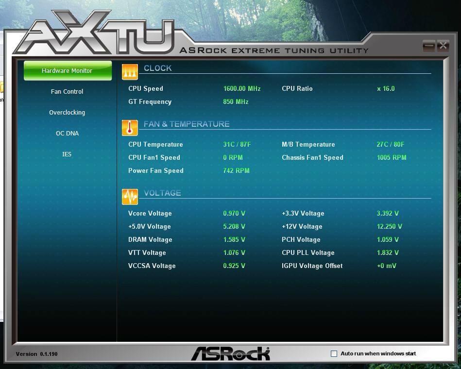
Task: Click the FAN & TEMPERATURE heading
Action: [x=187, y=124]
